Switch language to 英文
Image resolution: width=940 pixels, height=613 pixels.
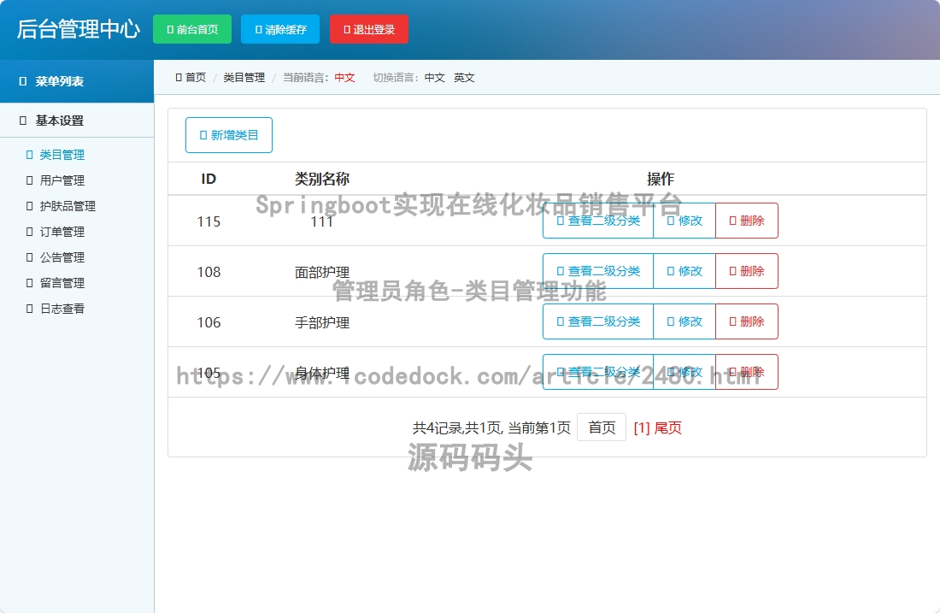(464, 78)
